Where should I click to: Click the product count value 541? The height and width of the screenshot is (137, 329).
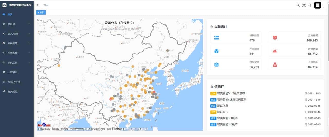[x=252, y=54]
